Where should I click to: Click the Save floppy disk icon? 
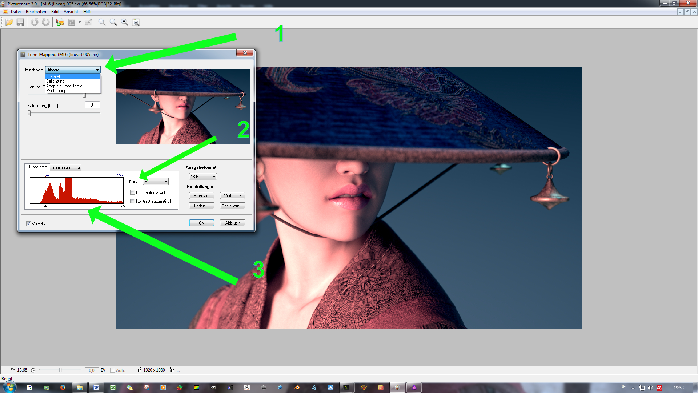tap(20, 23)
